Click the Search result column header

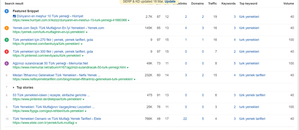coord(14,3)
